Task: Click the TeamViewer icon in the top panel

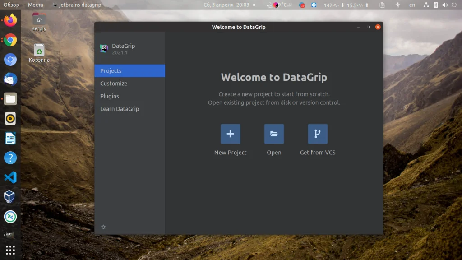Action: point(313,5)
